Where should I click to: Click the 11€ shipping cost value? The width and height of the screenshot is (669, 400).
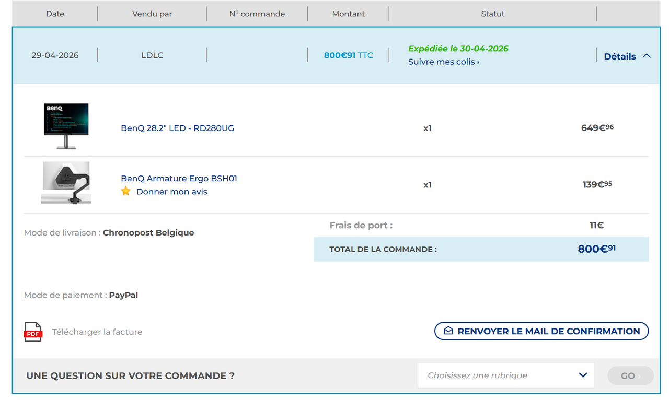pos(597,226)
